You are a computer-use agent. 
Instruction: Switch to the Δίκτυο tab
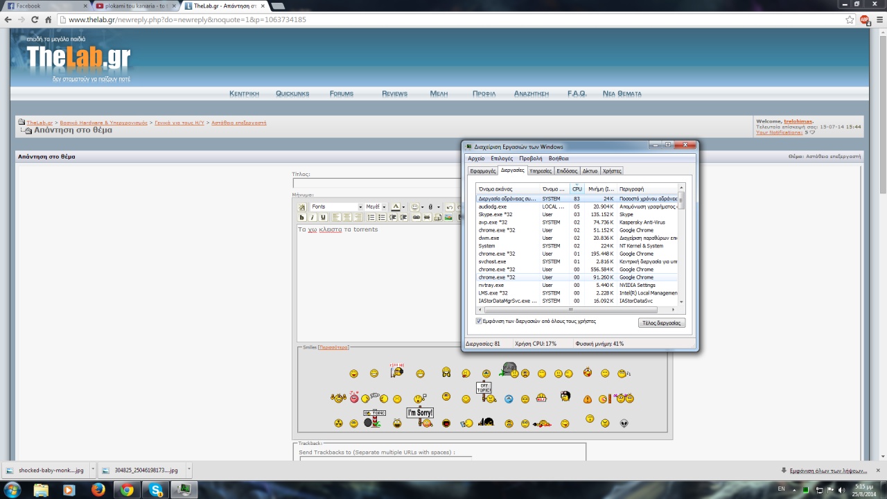(x=590, y=170)
